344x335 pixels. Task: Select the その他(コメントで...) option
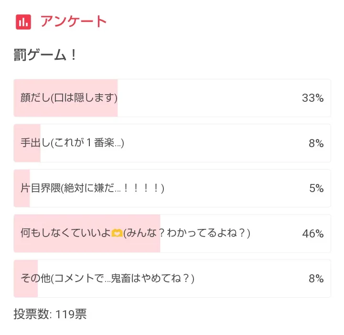click(x=172, y=279)
